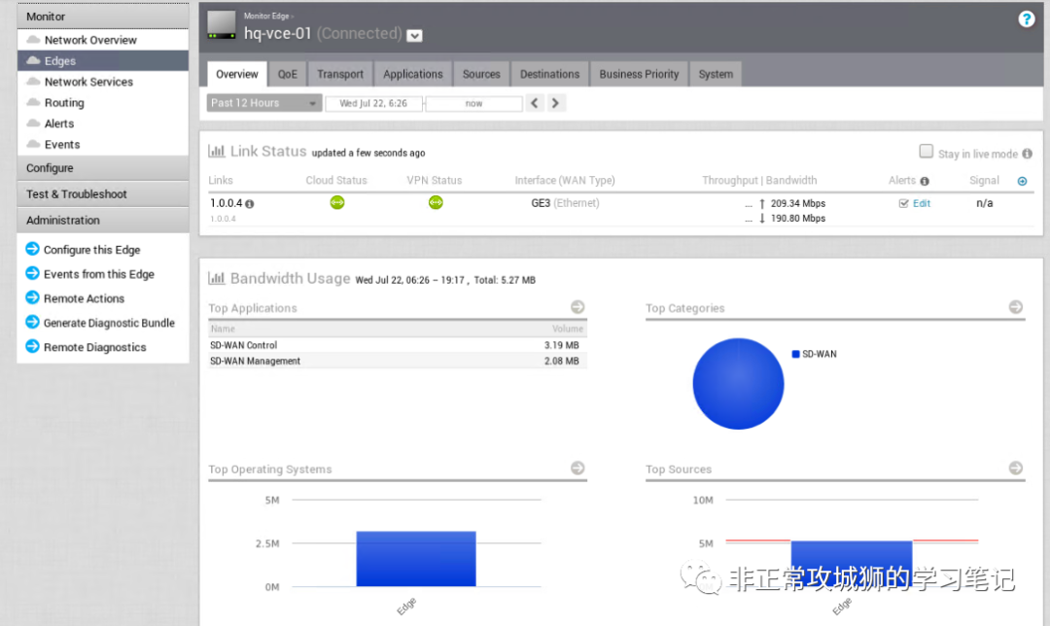Open the Transport tab

coord(340,74)
